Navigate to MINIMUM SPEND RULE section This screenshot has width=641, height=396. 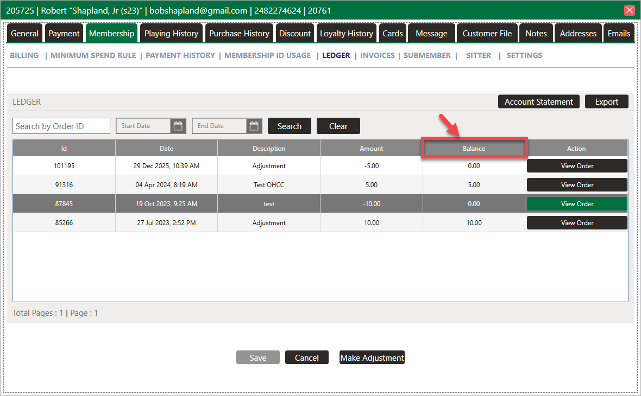click(93, 55)
